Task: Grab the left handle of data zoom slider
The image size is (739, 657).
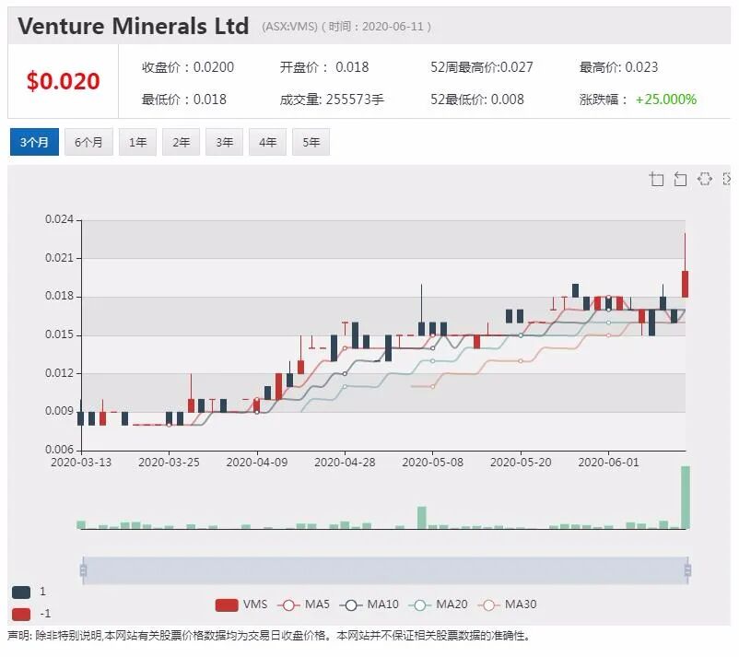Action: [x=84, y=570]
